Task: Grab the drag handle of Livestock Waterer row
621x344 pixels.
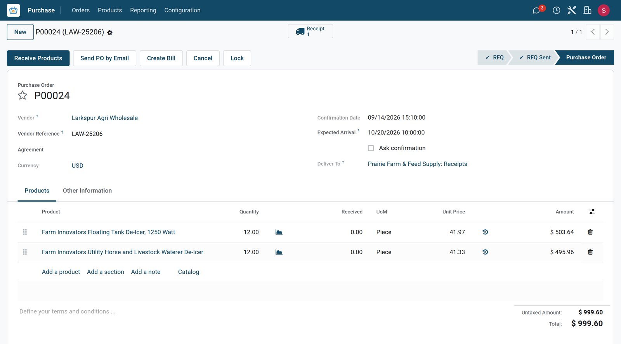Action: pyautogui.click(x=25, y=252)
